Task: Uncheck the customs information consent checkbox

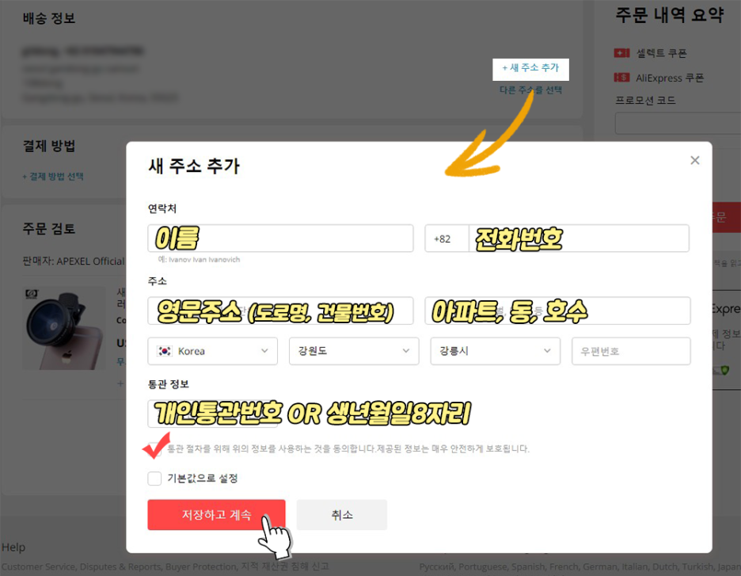Action: click(x=154, y=448)
